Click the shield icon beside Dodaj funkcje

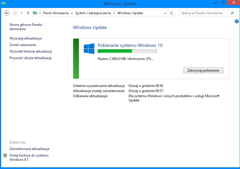[x=5, y=155]
